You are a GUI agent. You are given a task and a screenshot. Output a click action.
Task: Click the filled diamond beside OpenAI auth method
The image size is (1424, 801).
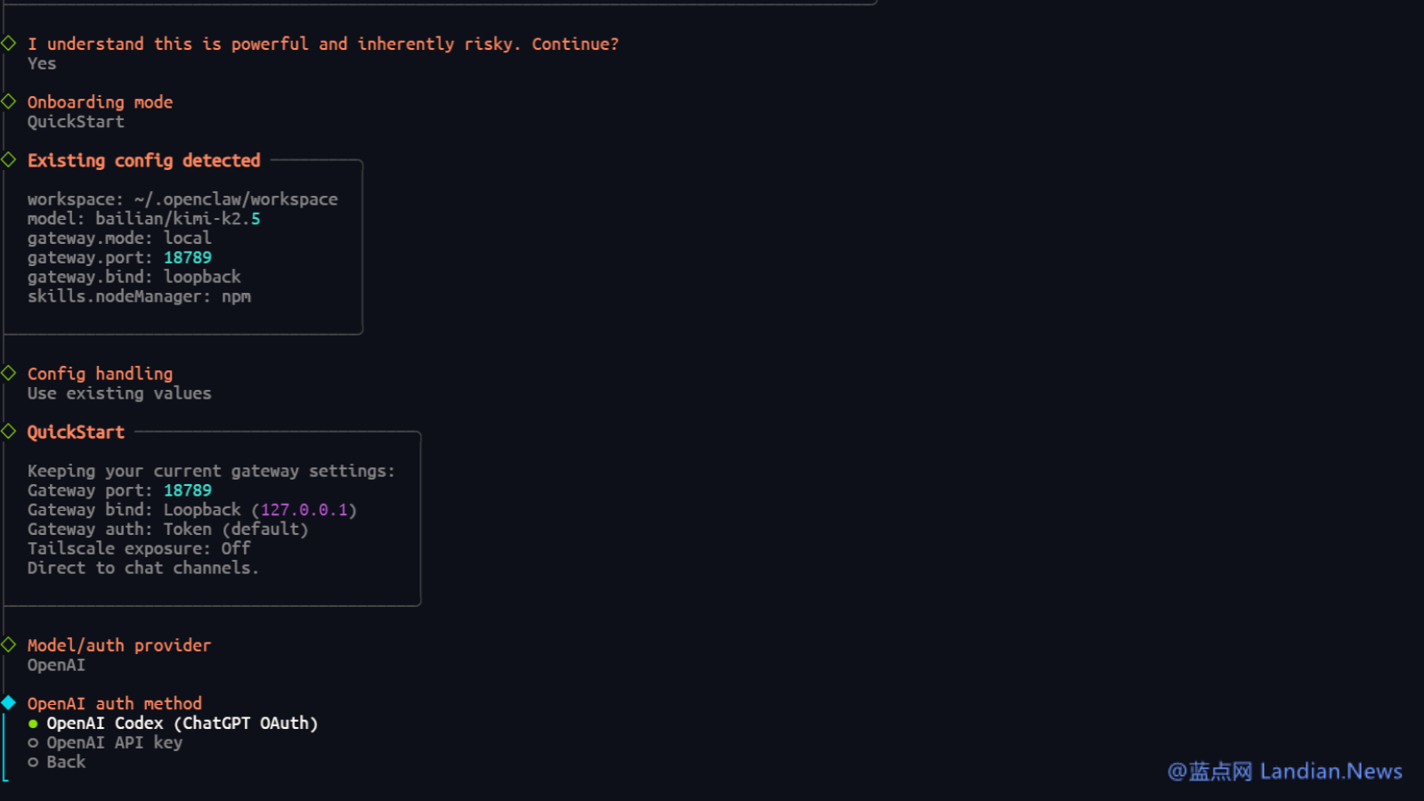tap(9, 702)
